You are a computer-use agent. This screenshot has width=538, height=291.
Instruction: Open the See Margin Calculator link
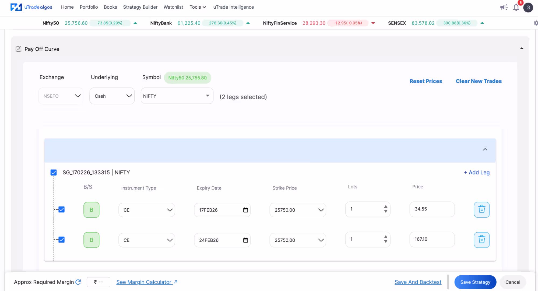pos(147,282)
